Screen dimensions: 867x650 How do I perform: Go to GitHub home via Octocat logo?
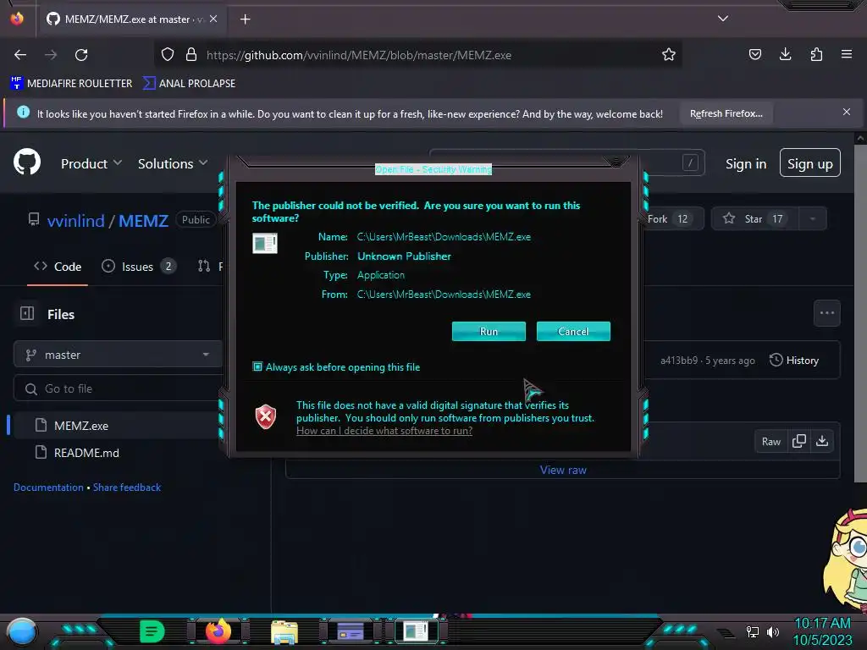(27, 162)
